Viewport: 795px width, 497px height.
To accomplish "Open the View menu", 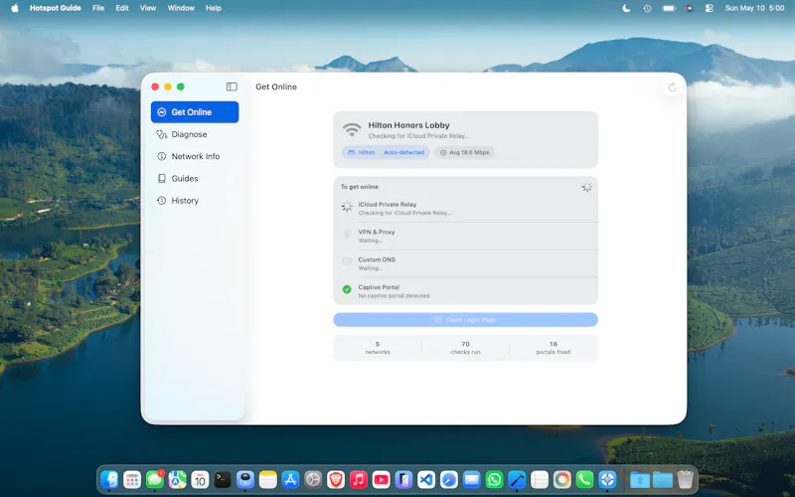I will [x=148, y=8].
